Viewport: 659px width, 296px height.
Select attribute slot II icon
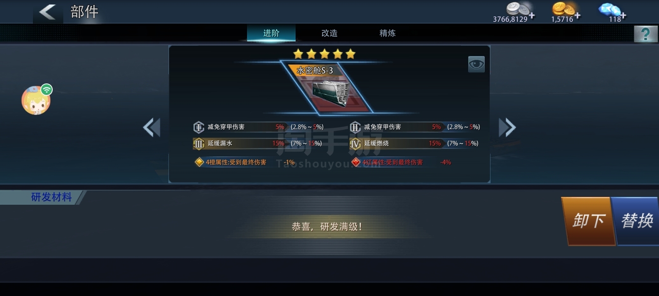pos(355,127)
